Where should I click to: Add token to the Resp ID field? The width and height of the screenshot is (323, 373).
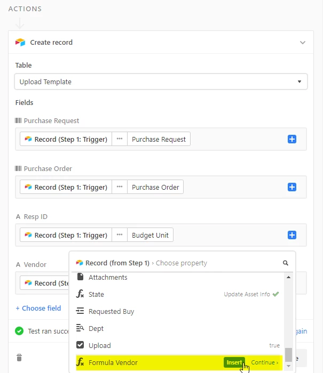tap(292, 235)
